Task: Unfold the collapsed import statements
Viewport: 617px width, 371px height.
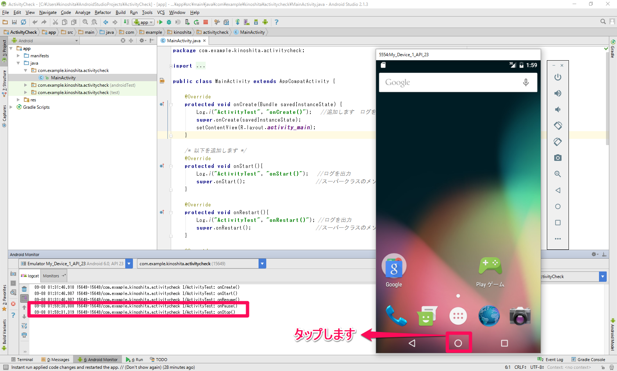Action: point(171,66)
